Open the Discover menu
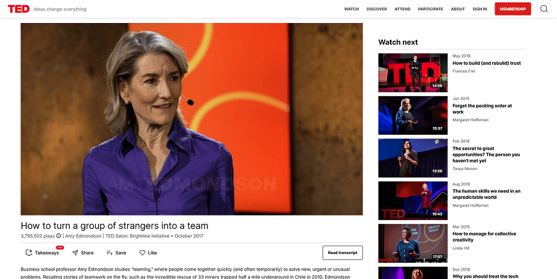 [376, 9]
